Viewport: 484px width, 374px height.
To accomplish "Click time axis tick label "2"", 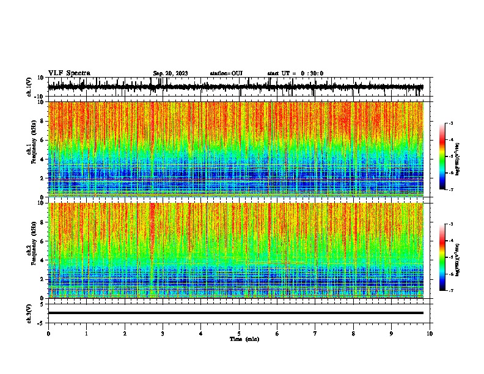I will tap(125, 334).
